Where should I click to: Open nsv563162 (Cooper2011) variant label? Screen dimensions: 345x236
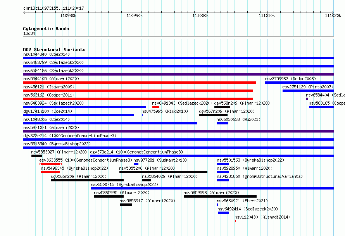coord(49,95)
